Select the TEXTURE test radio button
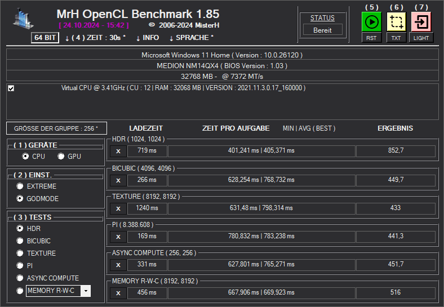The width and height of the screenshot is (444, 307). pos(20,253)
